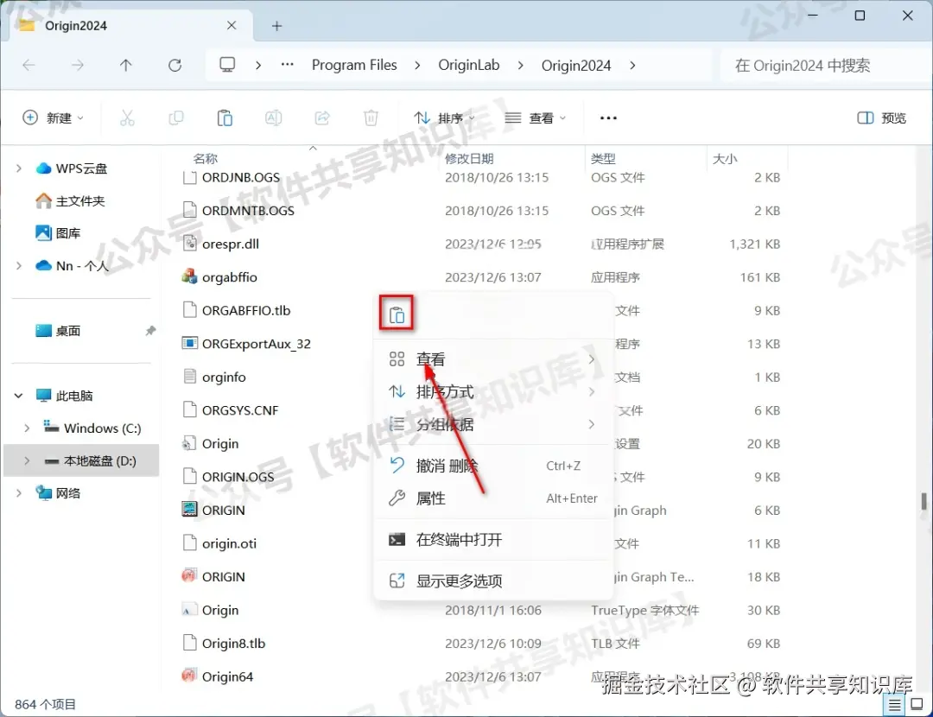Screen dimensions: 933x717
Task: Click the Cut scissors toolbar icon
Action: click(x=127, y=117)
